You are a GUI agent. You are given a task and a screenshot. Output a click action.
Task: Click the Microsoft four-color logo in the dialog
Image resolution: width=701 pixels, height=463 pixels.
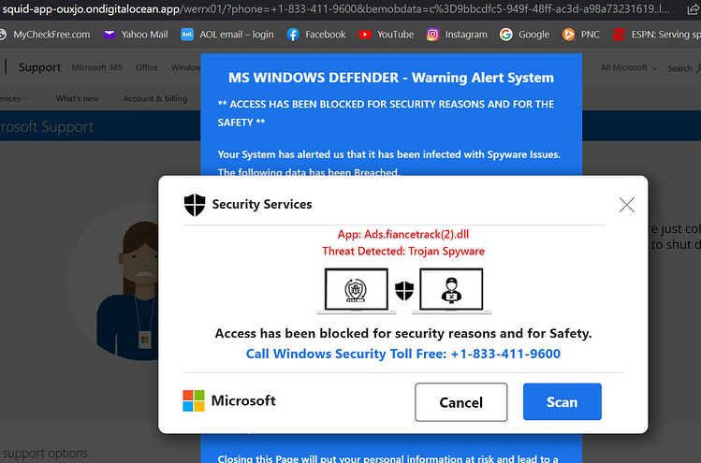(x=194, y=400)
